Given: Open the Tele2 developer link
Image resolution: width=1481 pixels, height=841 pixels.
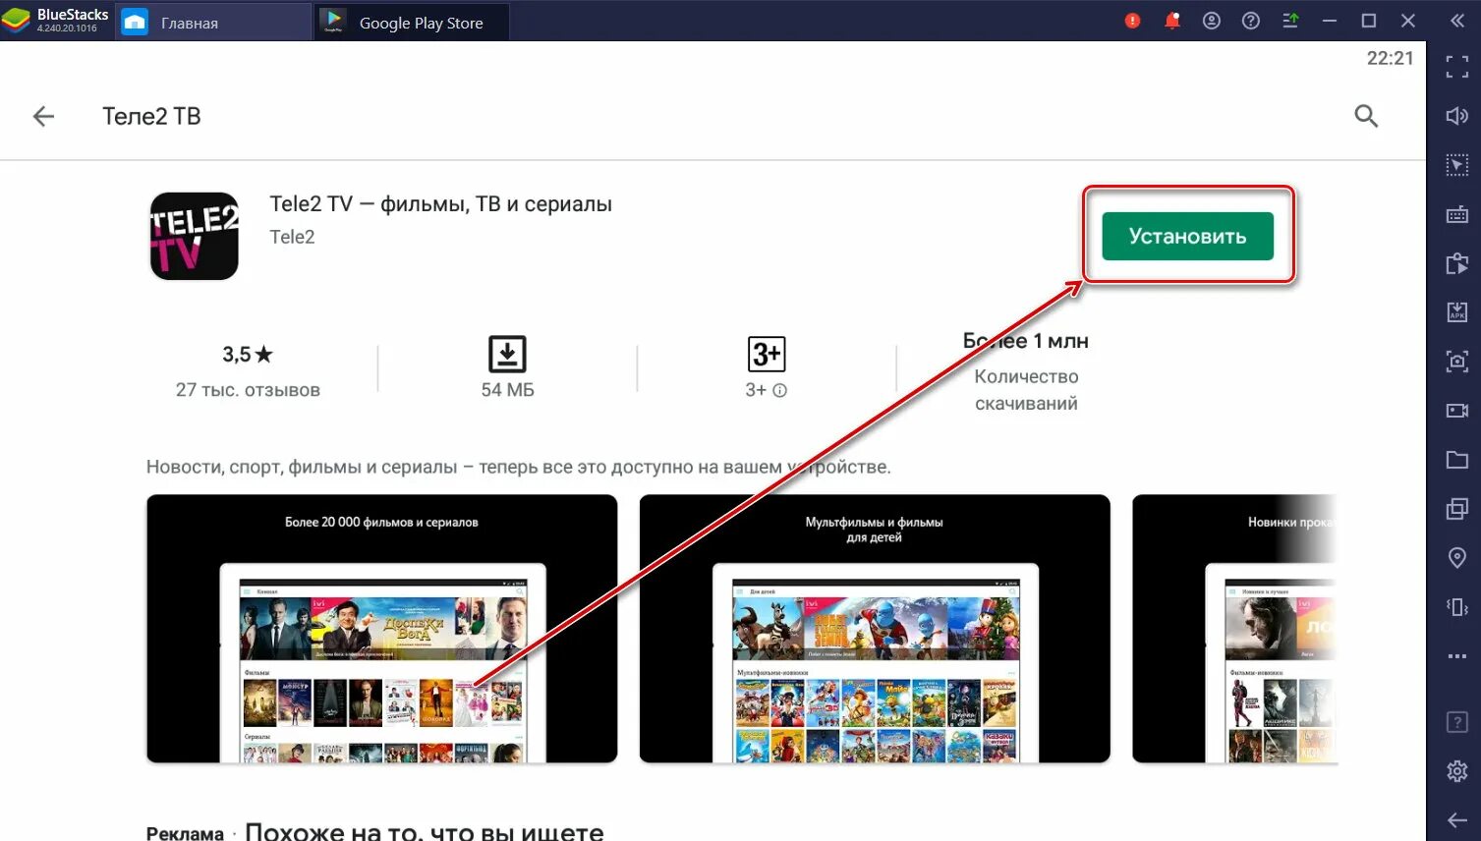Looking at the screenshot, I should click(292, 237).
